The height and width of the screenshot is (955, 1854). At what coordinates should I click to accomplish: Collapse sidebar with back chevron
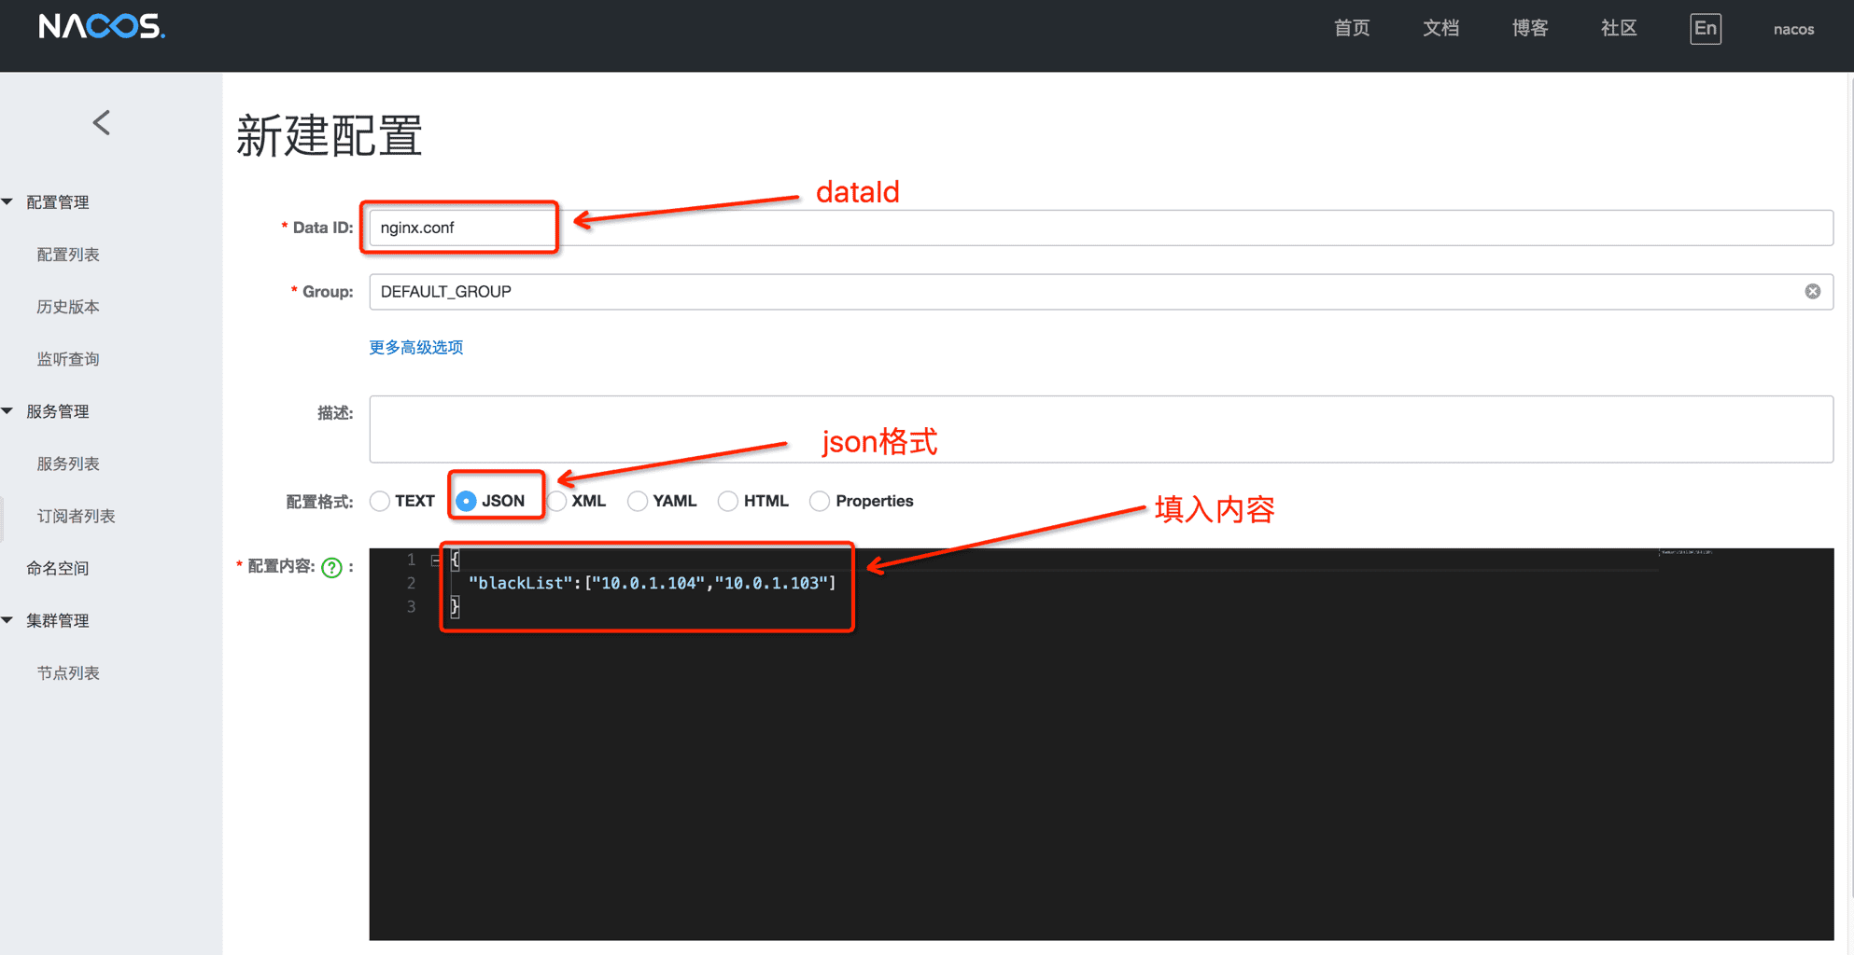tap(102, 122)
